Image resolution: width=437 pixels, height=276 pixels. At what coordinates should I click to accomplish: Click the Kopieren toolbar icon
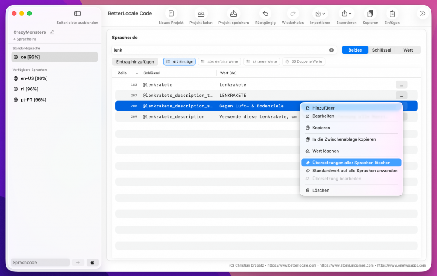(x=370, y=14)
